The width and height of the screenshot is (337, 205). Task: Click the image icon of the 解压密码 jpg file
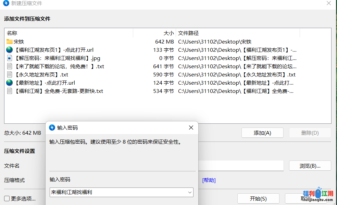tap(10, 58)
